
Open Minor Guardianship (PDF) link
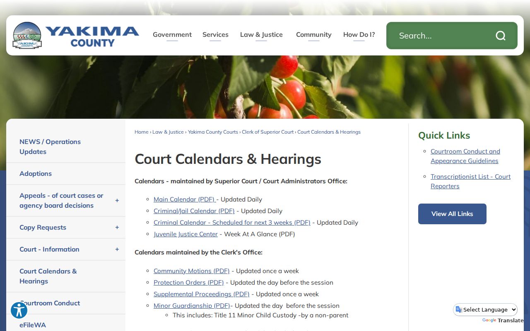[x=192, y=306]
